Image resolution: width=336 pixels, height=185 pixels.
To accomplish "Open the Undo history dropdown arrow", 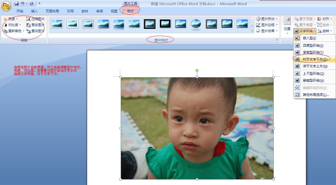I will click(26, 4).
